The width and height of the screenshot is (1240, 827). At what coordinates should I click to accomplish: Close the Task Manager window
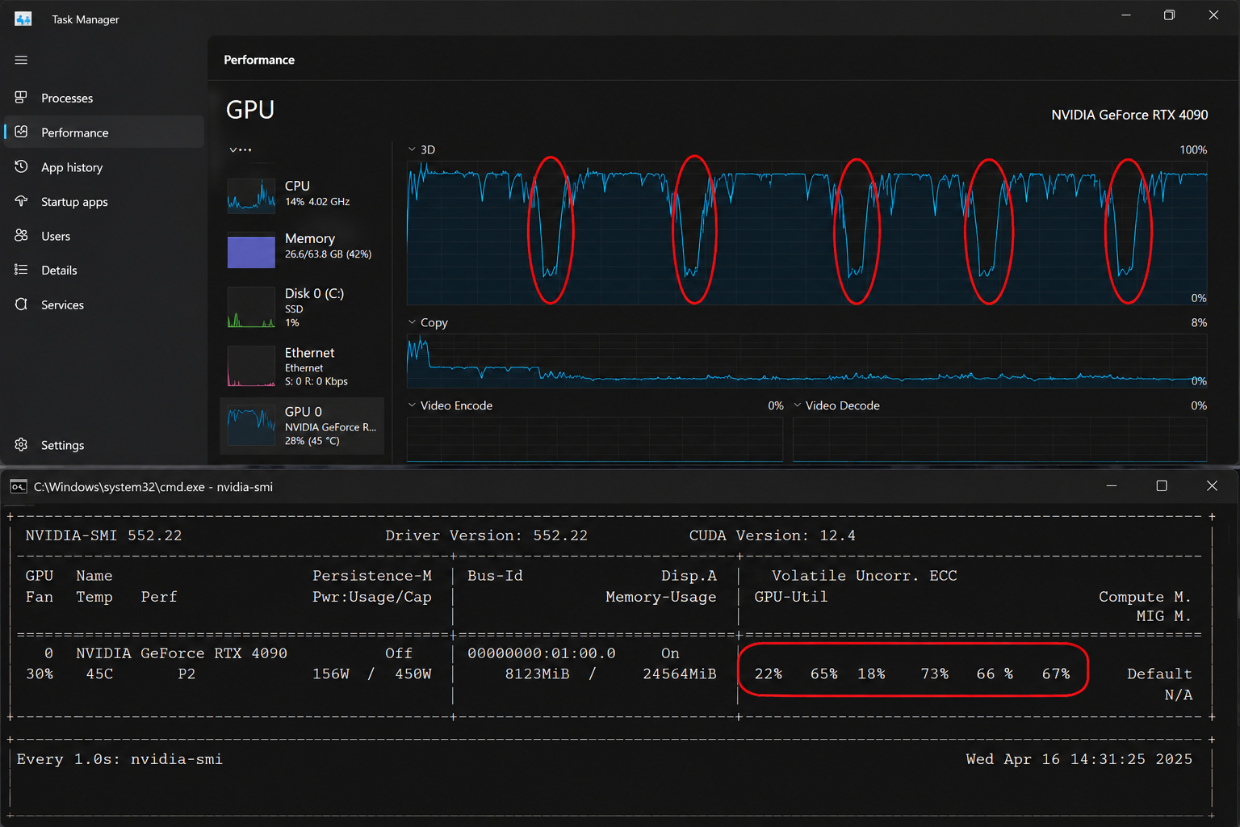pos(1213,15)
